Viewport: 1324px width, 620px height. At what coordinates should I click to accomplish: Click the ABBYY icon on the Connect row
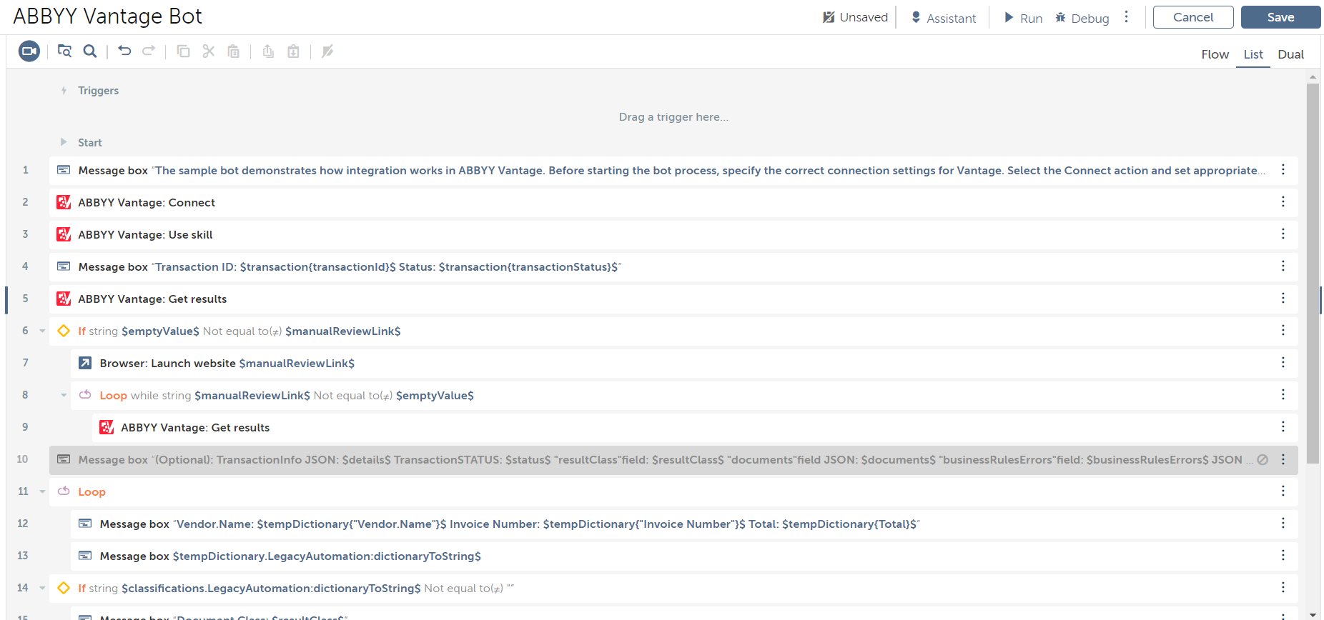click(64, 202)
